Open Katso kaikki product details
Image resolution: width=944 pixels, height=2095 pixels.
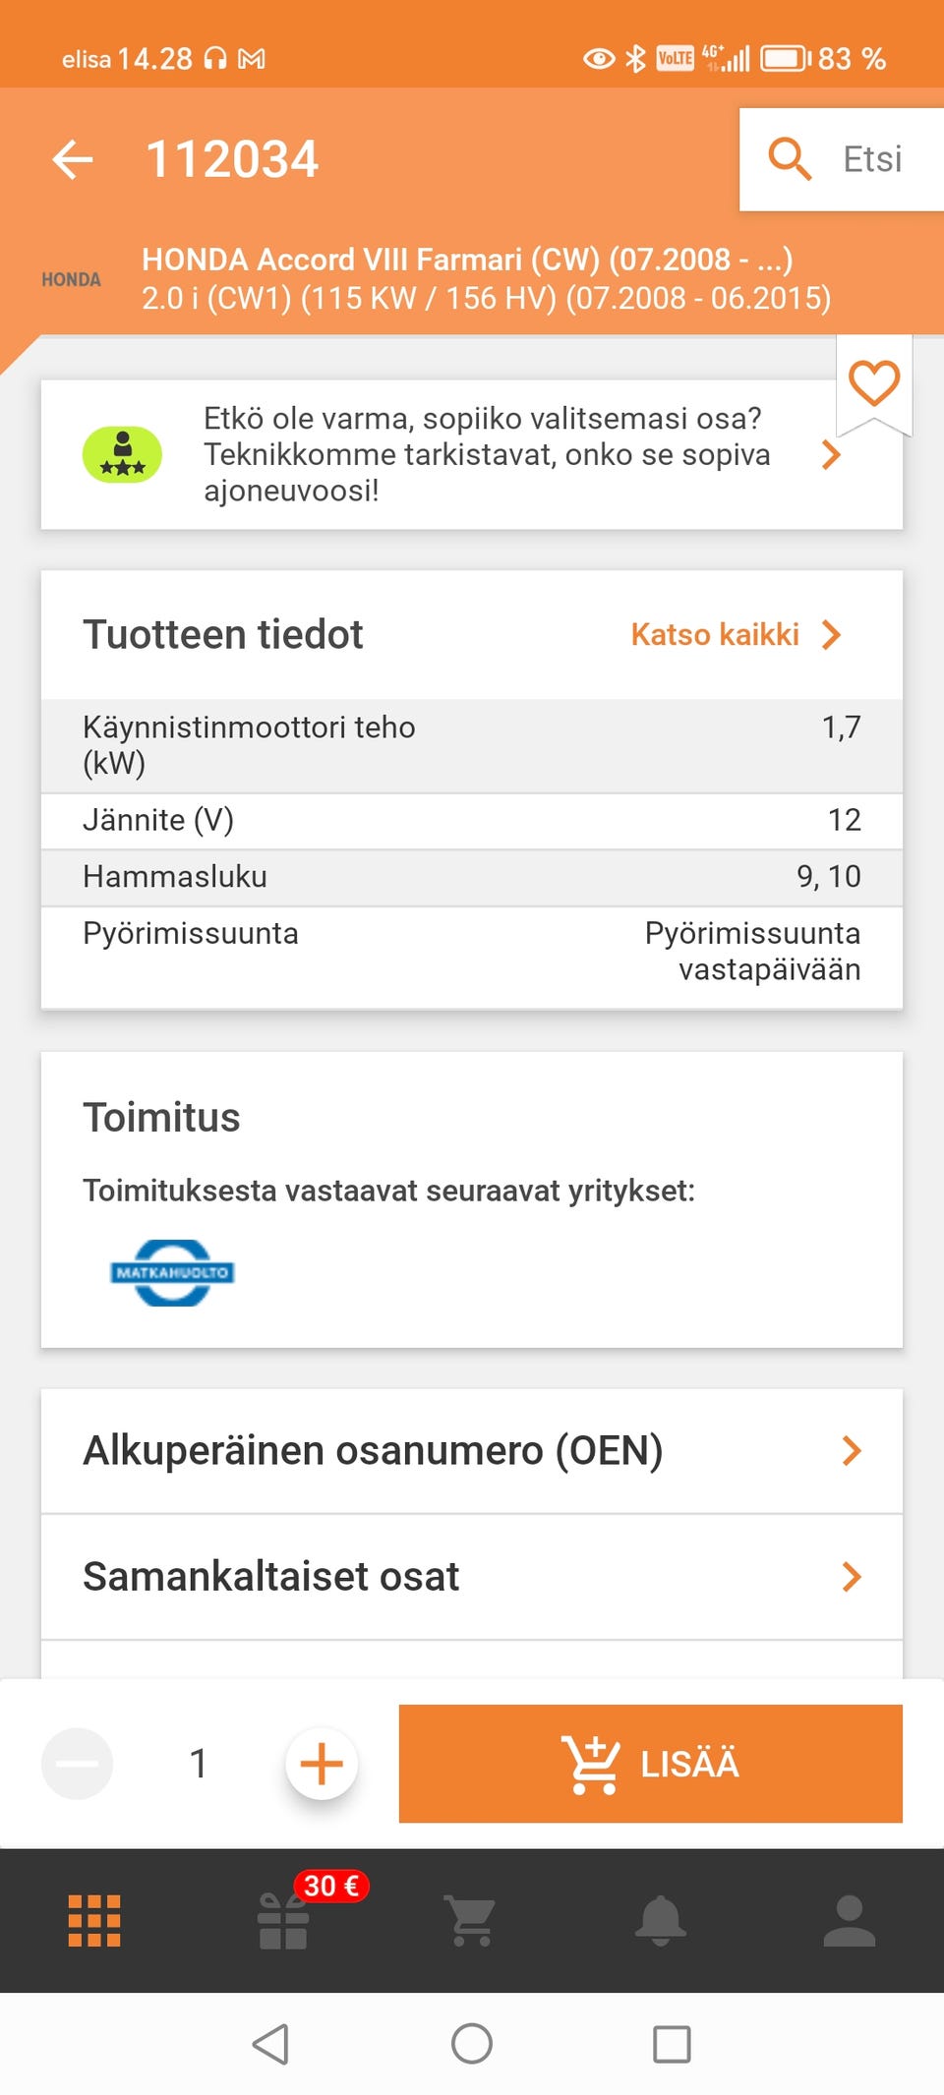pyautogui.click(x=737, y=635)
